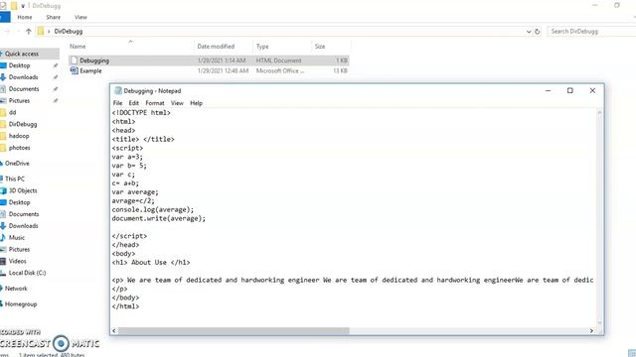
Task: Place cursor on 'var a=3;' line
Action: click(x=127, y=157)
